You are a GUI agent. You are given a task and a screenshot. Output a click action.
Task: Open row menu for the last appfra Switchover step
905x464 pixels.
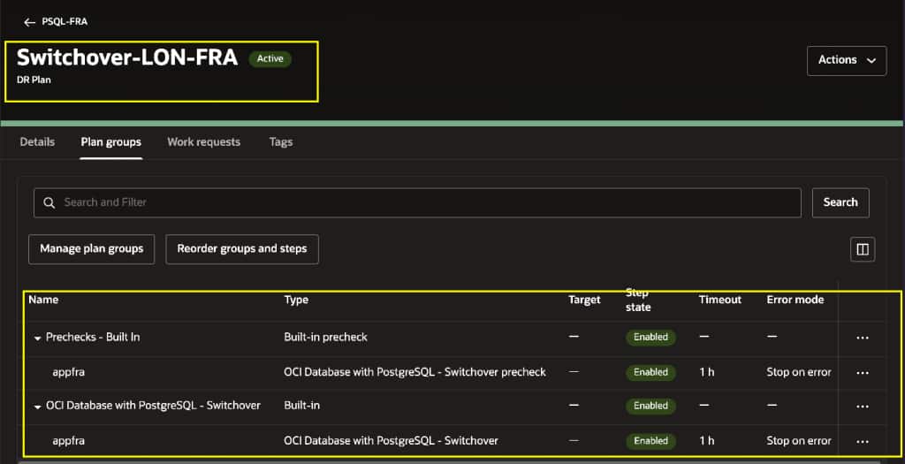863,442
